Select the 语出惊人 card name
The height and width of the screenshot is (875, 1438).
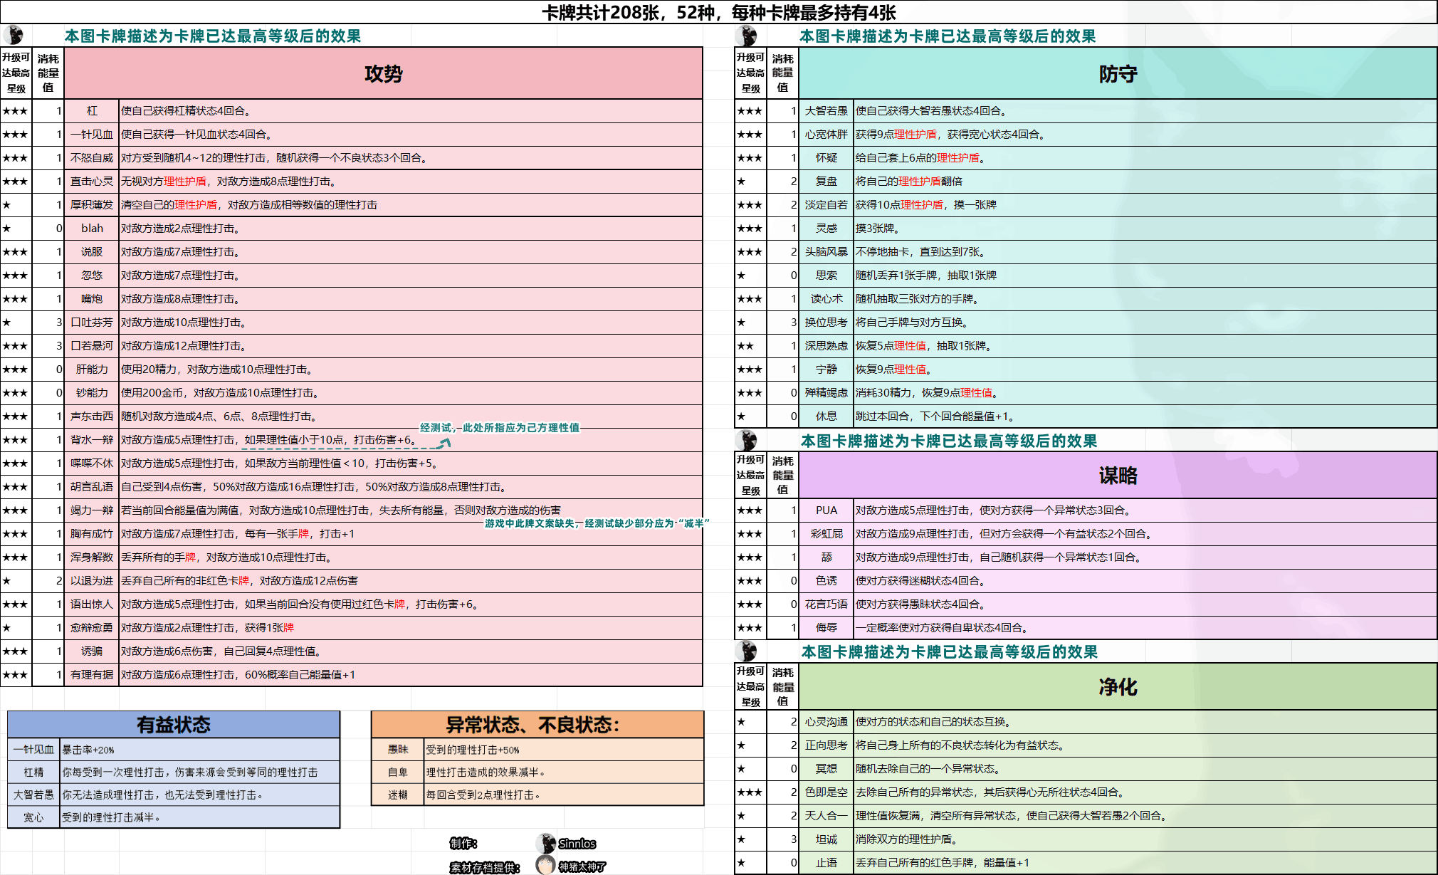pyautogui.click(x=92, y=604)
